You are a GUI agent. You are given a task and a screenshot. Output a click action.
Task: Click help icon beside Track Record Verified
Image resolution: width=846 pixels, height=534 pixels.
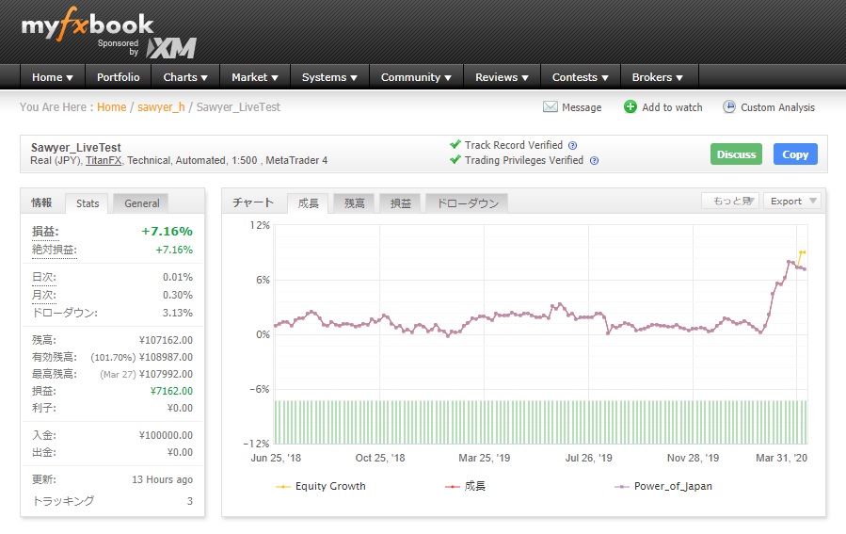pyautogui.click(x=572, y=146)
